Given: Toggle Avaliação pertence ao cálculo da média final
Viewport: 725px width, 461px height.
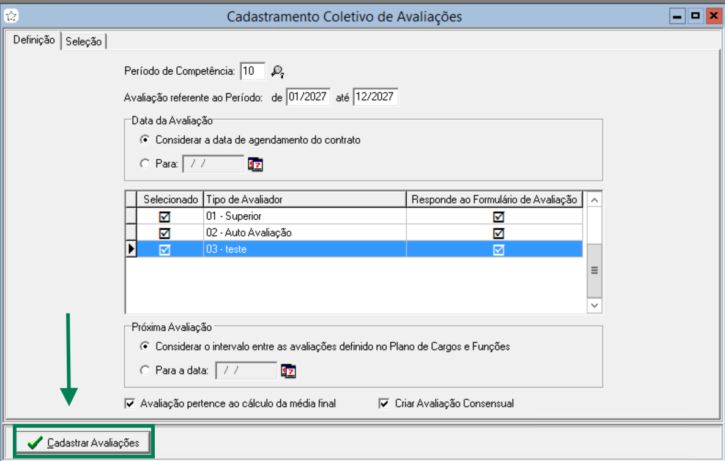Looking at the screenshot, I should pos(130,403).
